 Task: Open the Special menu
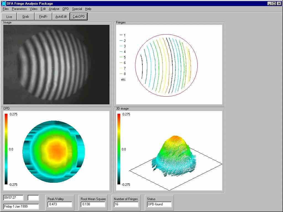point(77,9)
